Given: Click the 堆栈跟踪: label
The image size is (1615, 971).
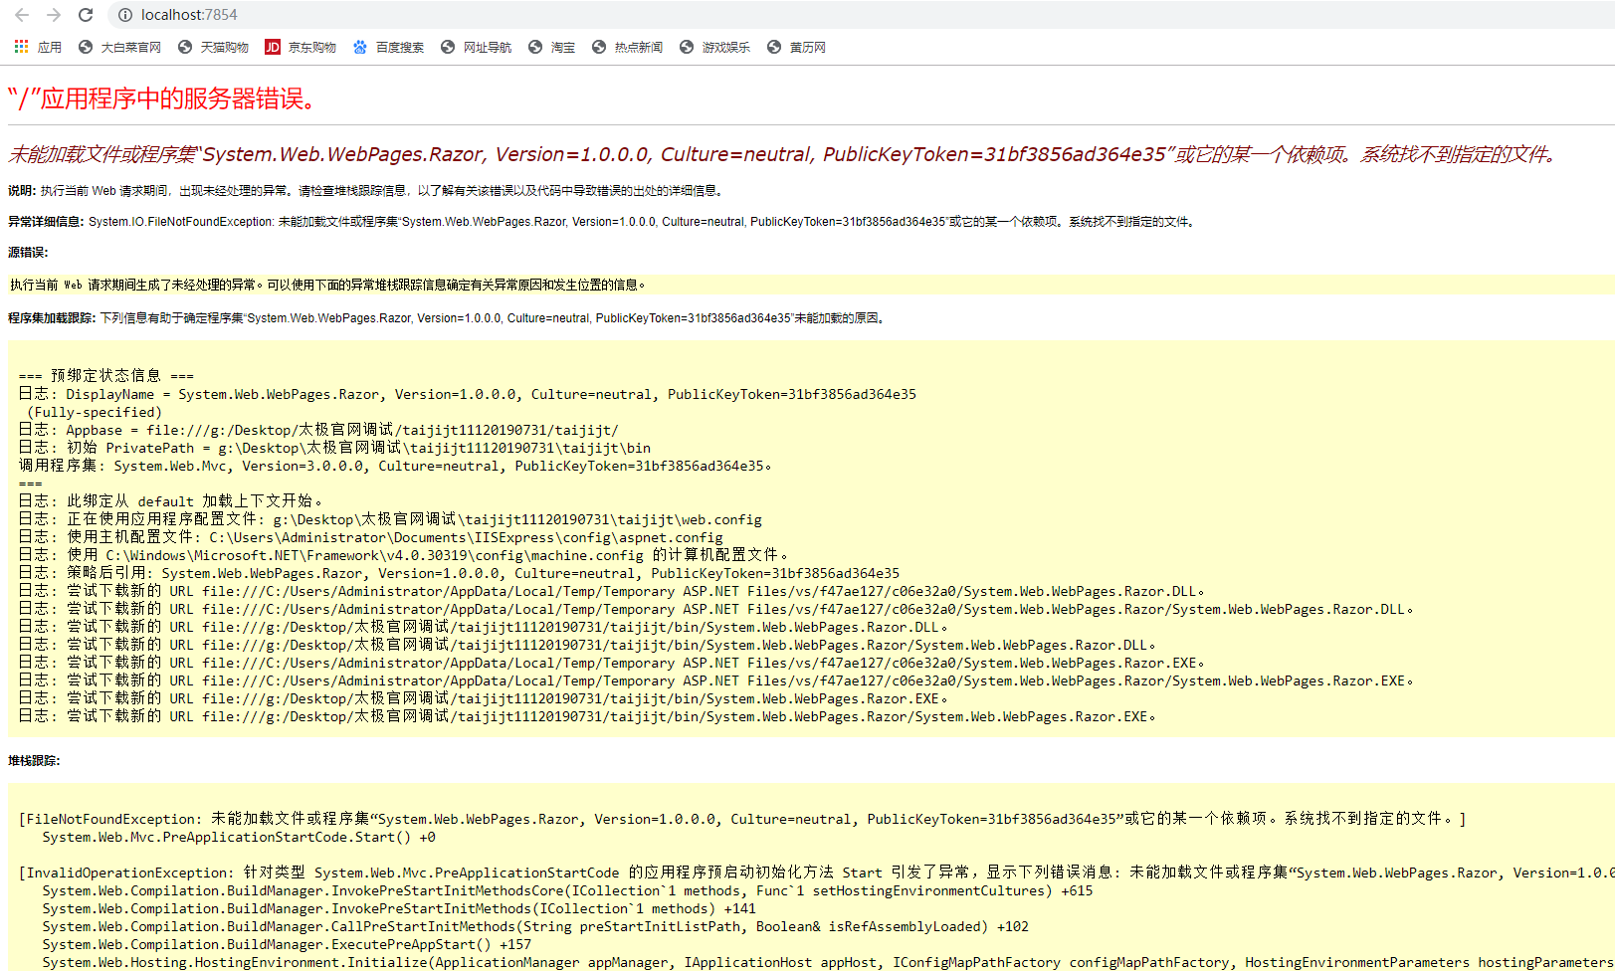Looking at the screenshot, I should coord(34,761).
